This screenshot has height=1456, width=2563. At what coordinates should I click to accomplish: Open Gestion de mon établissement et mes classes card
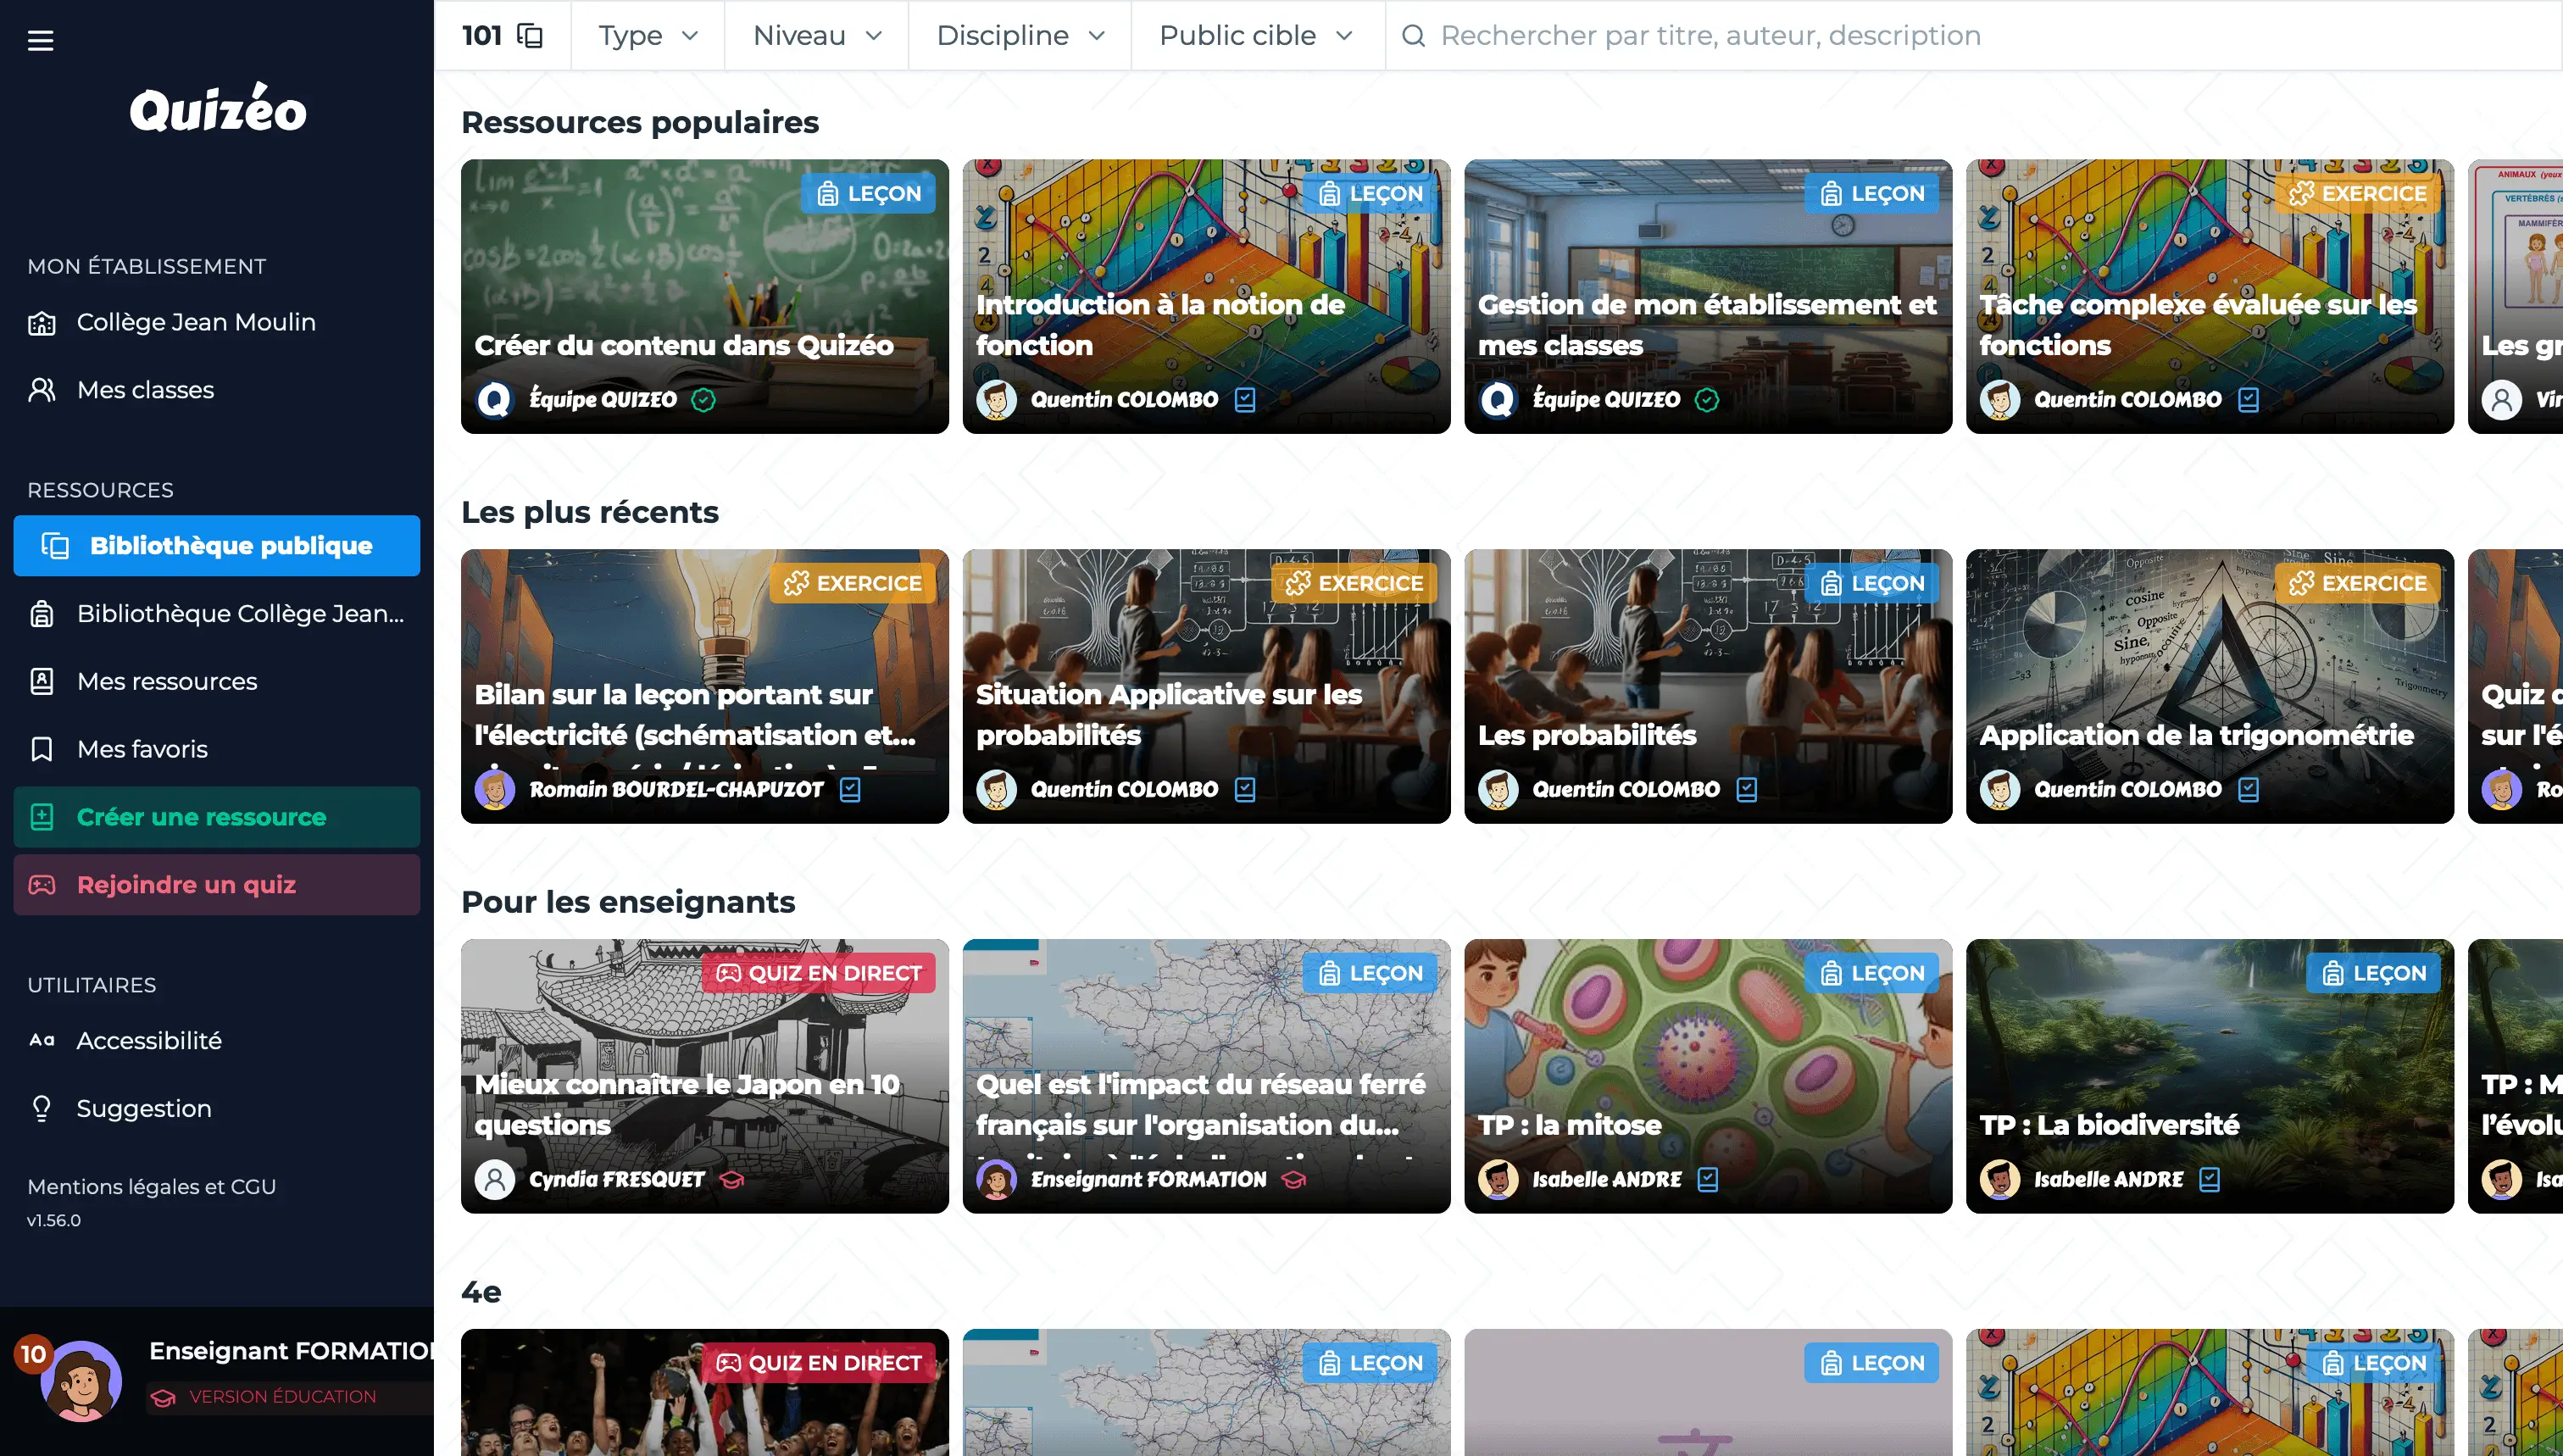click(1708, 297)
